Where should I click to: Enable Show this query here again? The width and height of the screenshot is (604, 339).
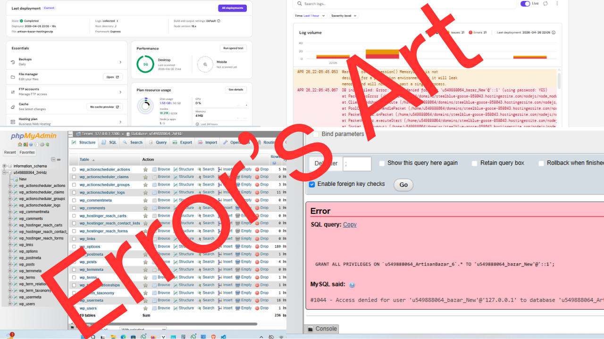point(382,163)
